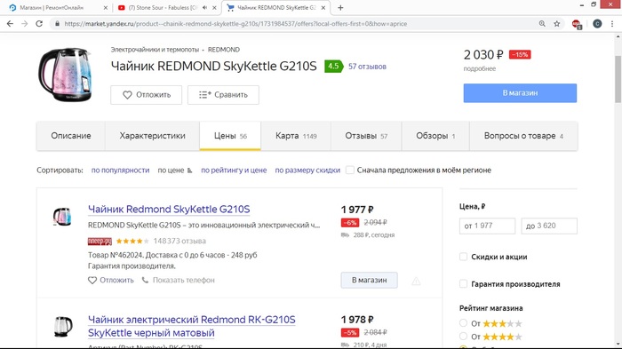Toggle Сначала предложения в моём регионе checkbox
622x349 pixels.
pyautogui.click(x=350, y=171)
